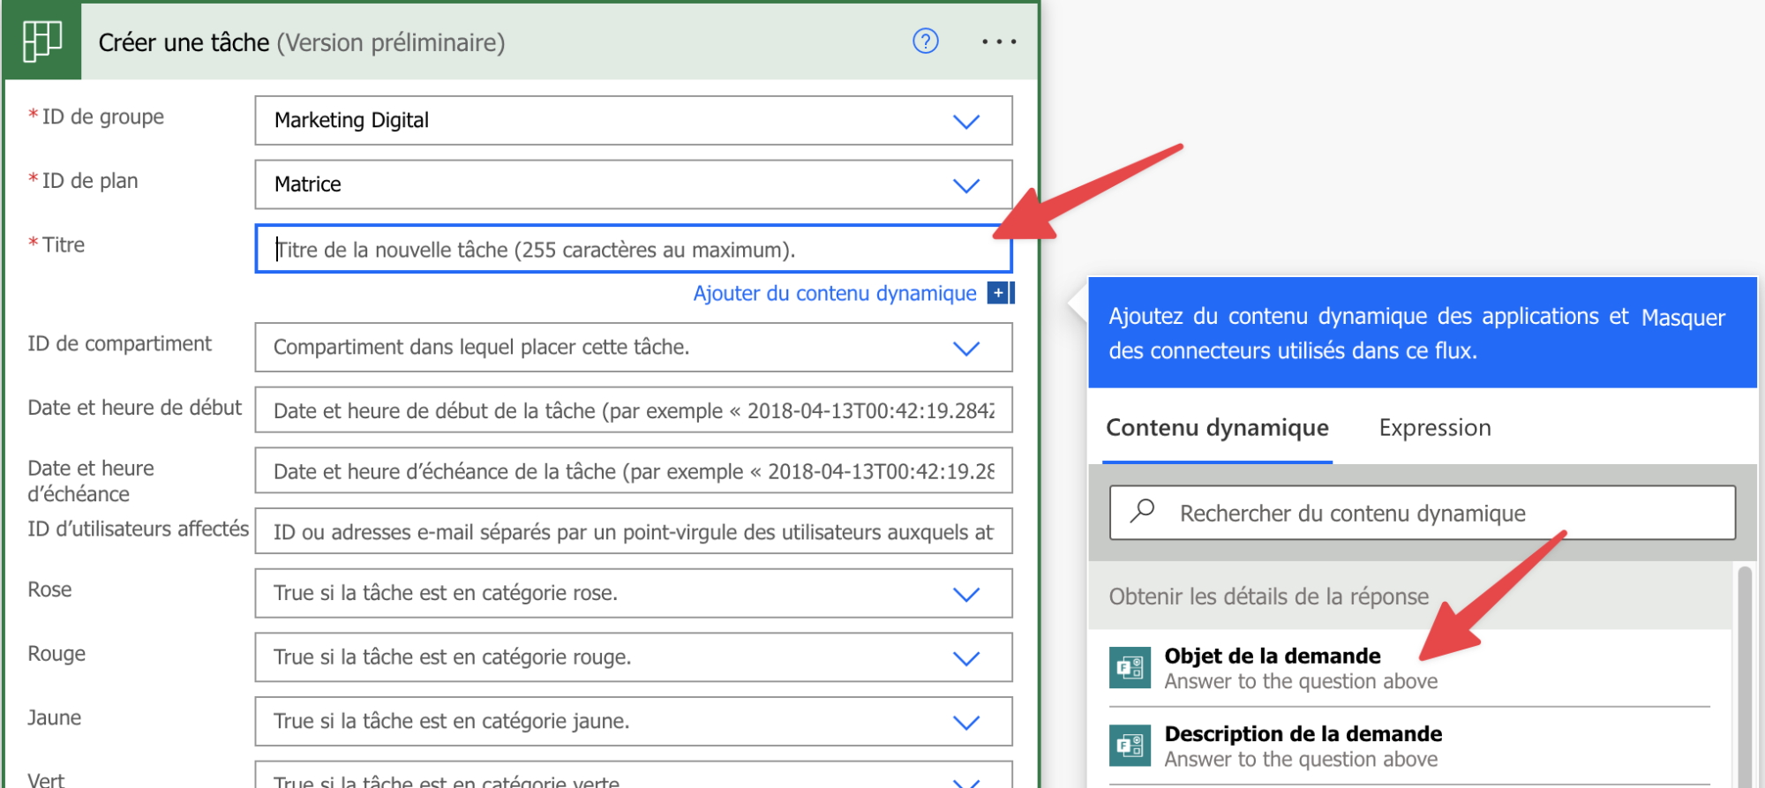This screenshot has width=1765, height=788.
Task: Click the plus icon beside dynamic content link
Action: pyautogui.click(x=999, y=293)
